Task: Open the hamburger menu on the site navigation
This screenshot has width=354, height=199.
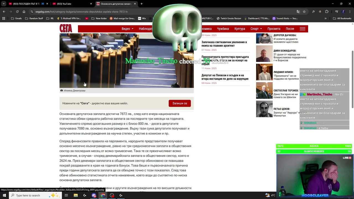Action: click(x=303, y=29)
